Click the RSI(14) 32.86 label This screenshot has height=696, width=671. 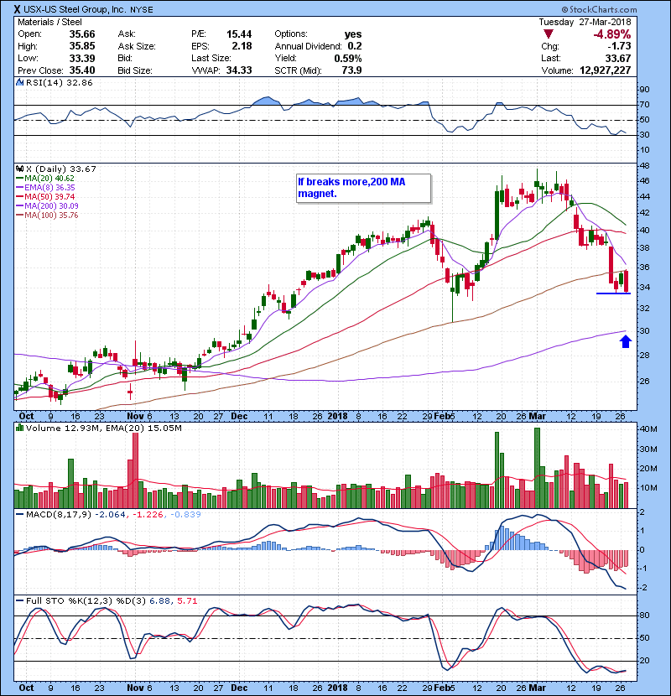[59, 82]
